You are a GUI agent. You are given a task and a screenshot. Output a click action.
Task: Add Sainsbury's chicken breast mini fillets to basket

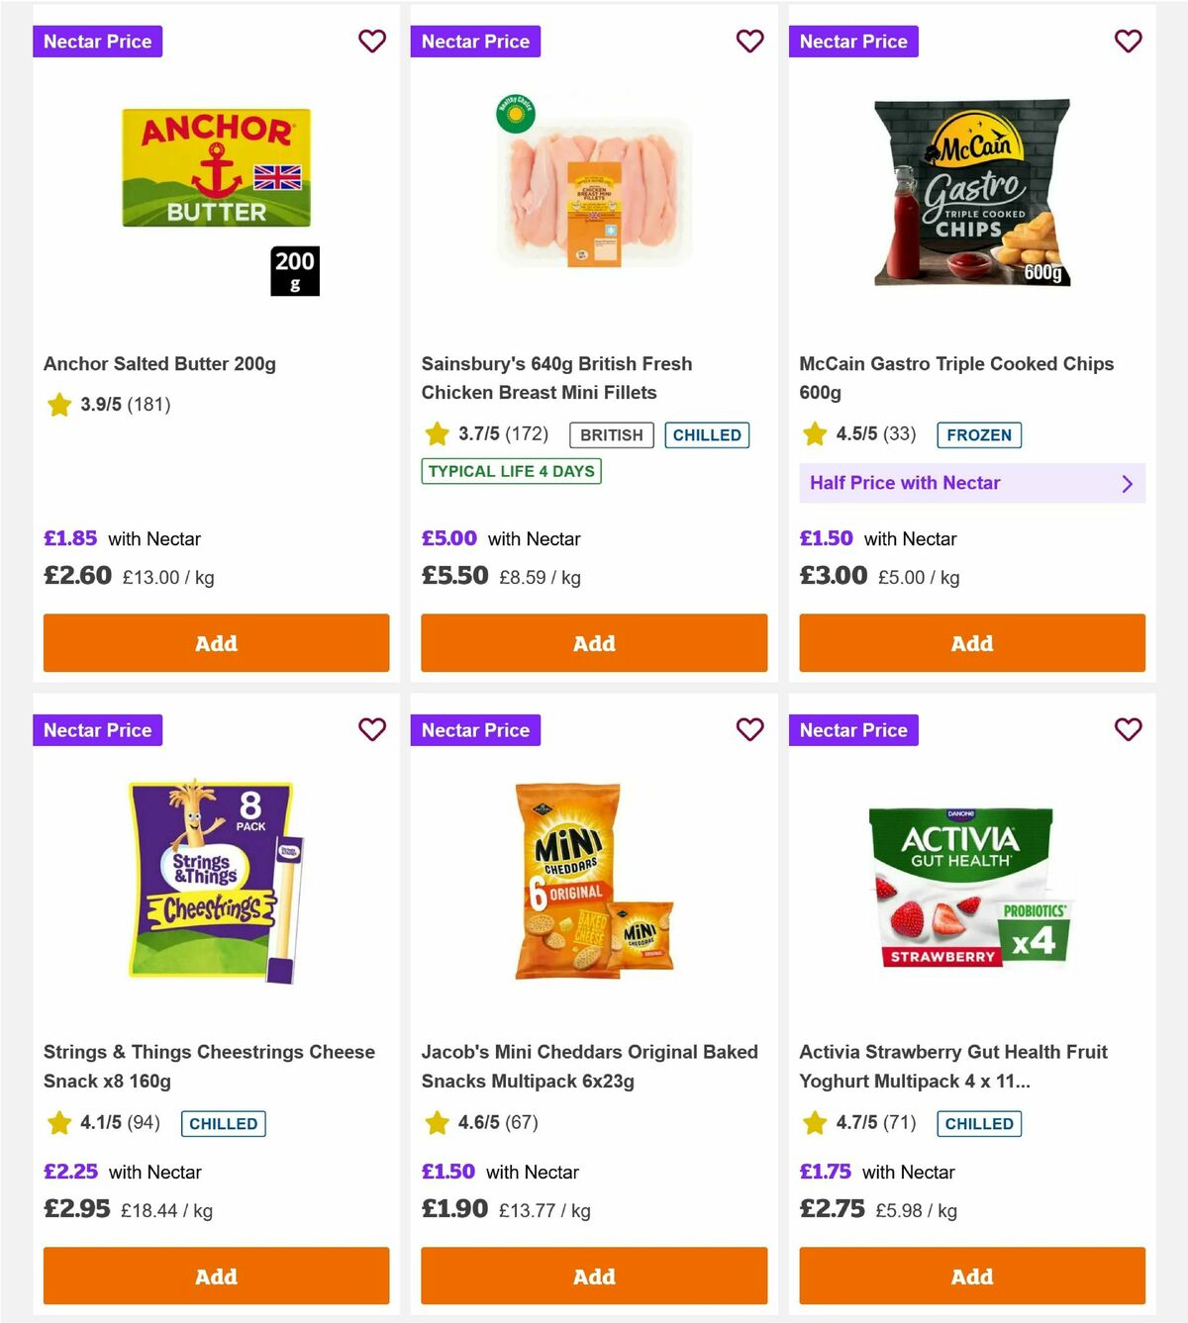coord(594,643)
